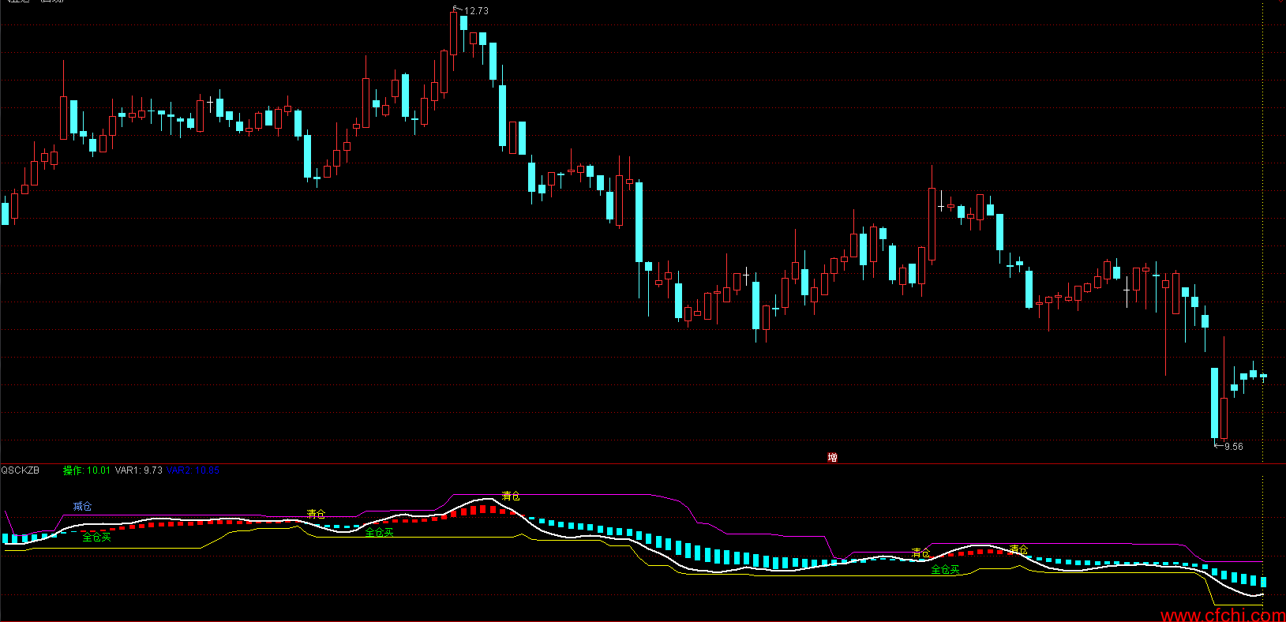Select the VAR1: 9.73 readout

coord(139,470)
